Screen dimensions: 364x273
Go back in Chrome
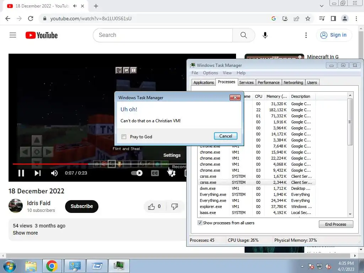[x=8, y=18]
